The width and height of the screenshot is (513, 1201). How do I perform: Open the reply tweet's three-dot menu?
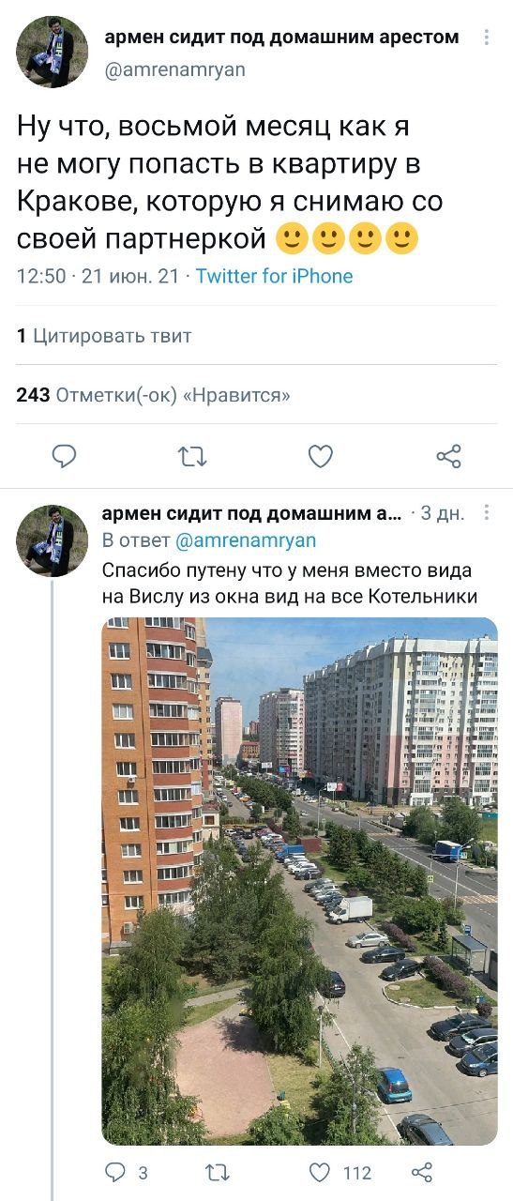click(x=486, y=512)
